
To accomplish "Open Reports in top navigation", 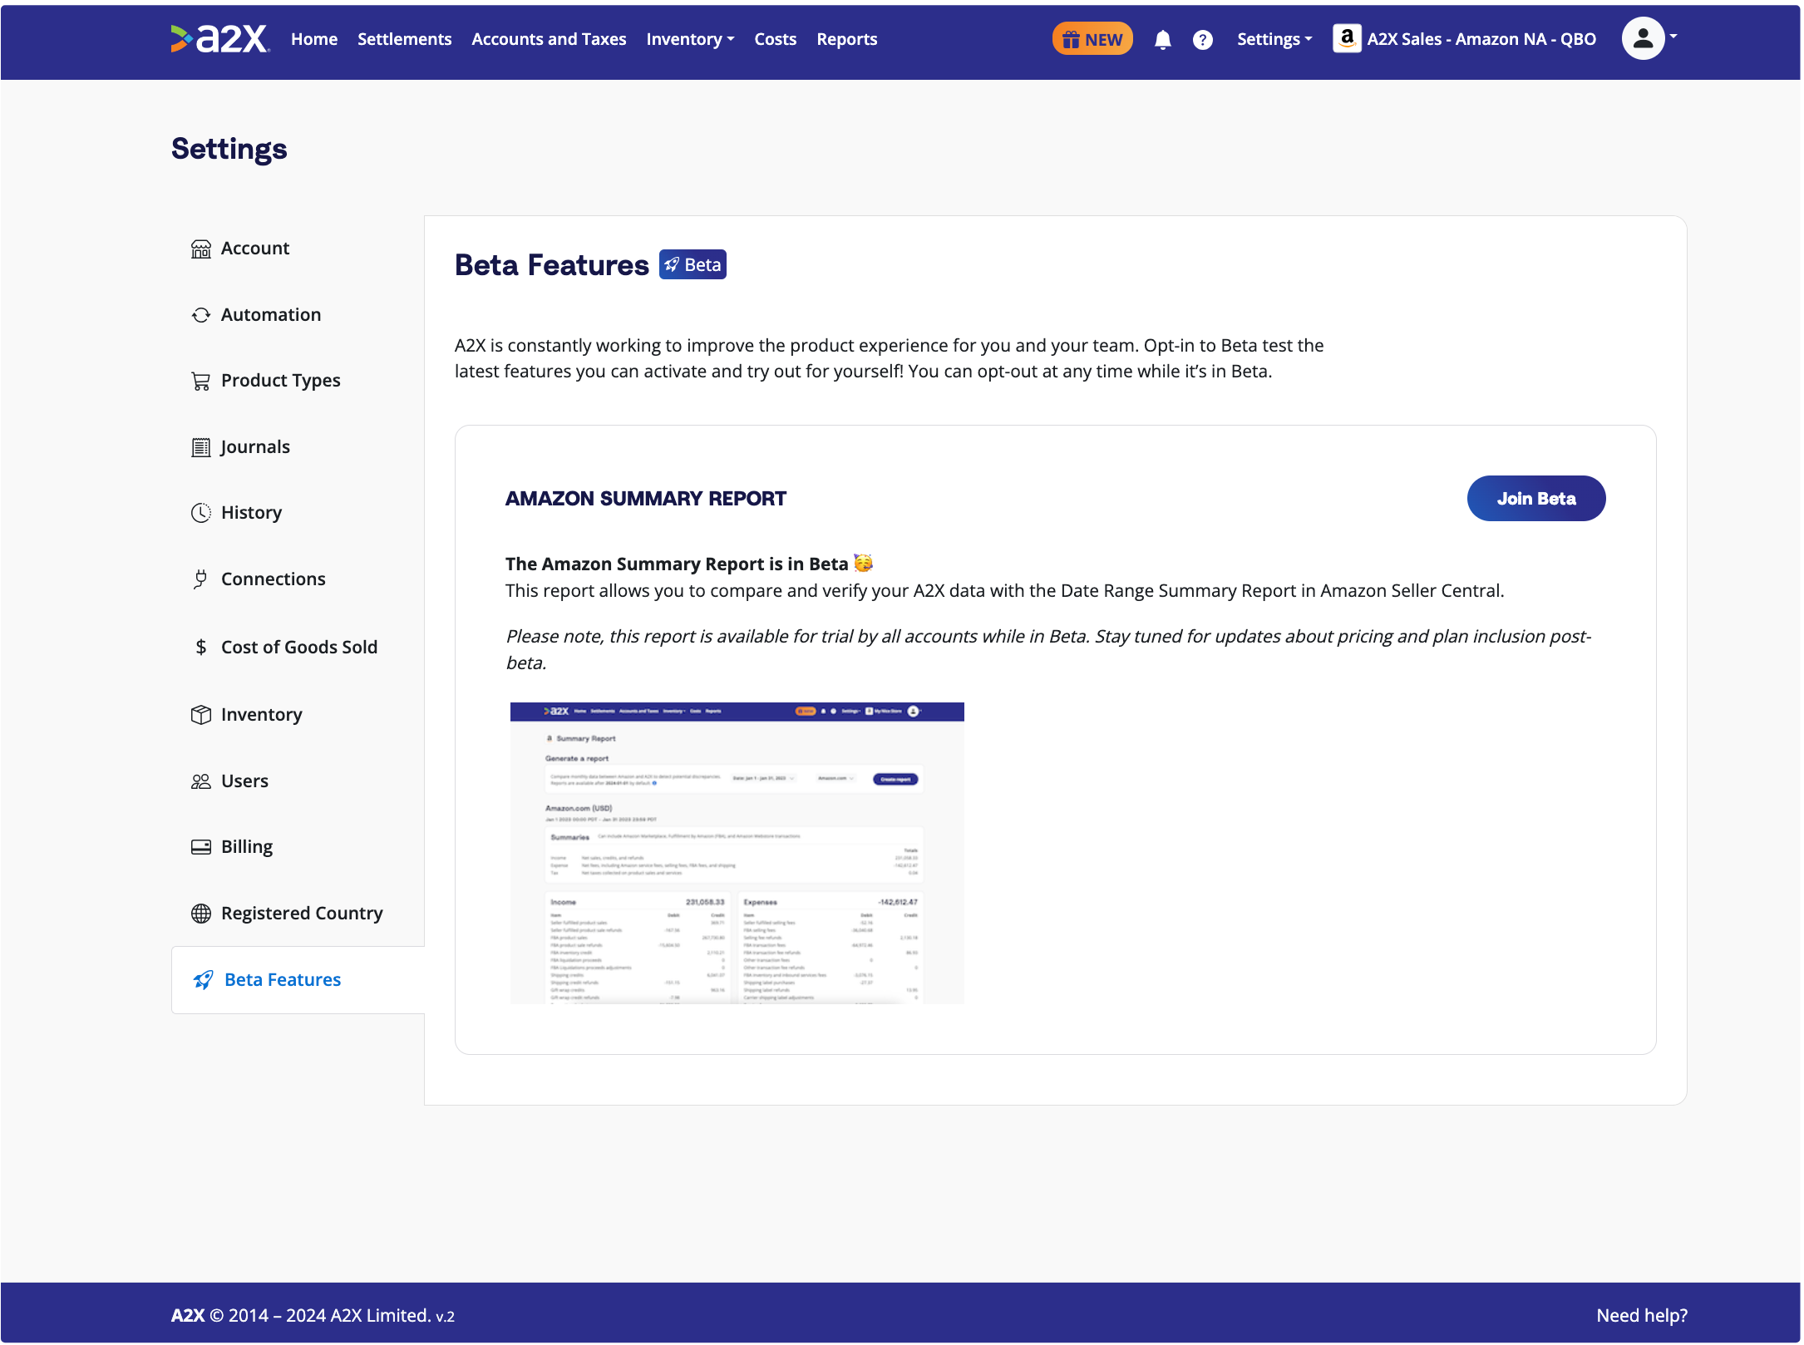I will pyautogui.click(x=846, y=39).
